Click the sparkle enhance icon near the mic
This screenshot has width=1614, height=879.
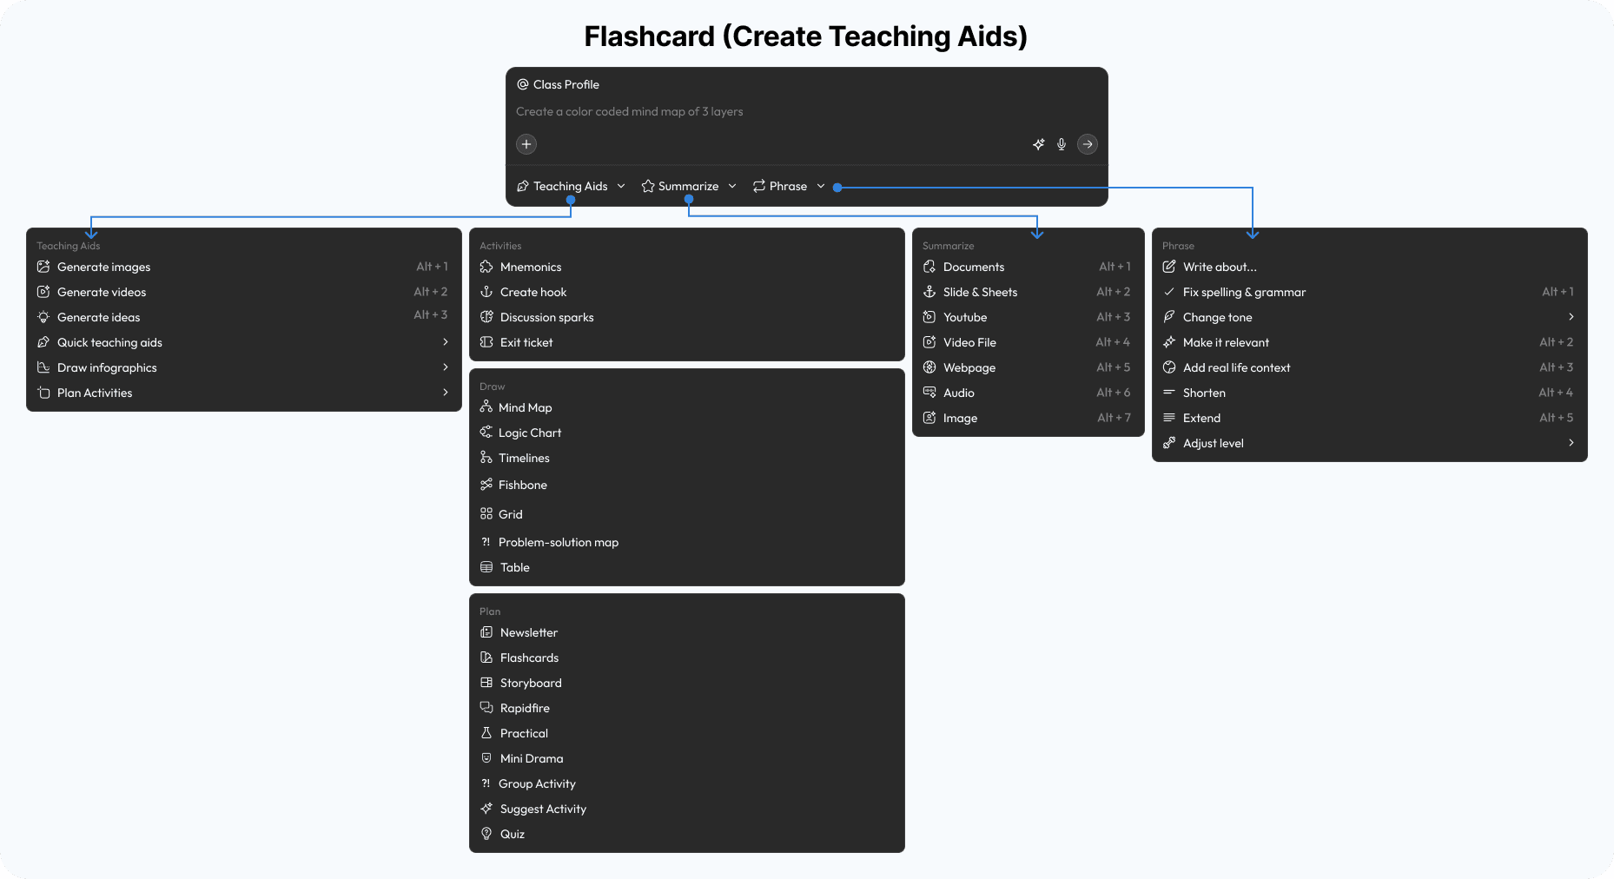[x=1038, y=144]
